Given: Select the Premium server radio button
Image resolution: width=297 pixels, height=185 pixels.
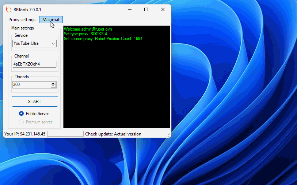Looking at the screenshot, I should (x=22, y=122).
